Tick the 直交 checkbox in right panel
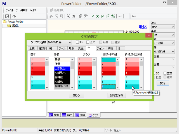Viewport: 179px width, 134px height. [165, 73]
